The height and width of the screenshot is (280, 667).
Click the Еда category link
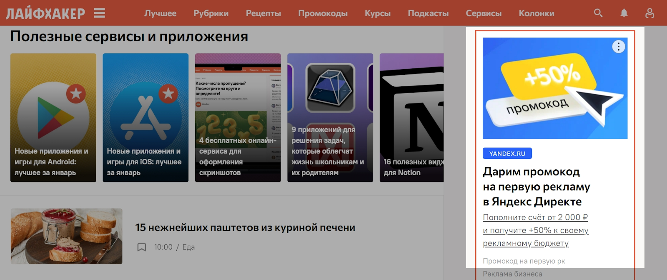tap(188, 247)
